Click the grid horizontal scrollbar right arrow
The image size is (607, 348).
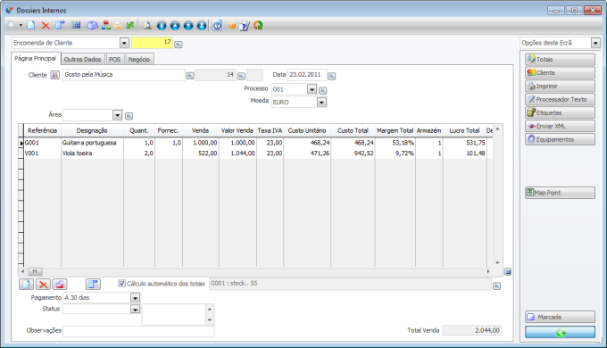pyautogui.click(x=488, y=272)
